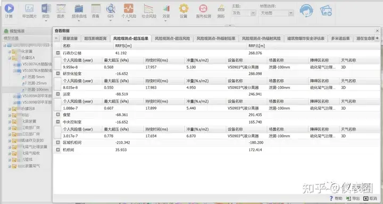Click the 服务检测 service check icon
Image resolution: width=383 pixels, height=204 pixels.
203,9
